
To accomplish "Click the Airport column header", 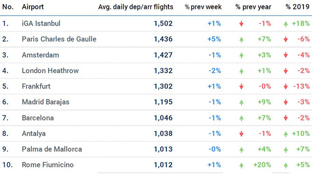I will 33,7.
